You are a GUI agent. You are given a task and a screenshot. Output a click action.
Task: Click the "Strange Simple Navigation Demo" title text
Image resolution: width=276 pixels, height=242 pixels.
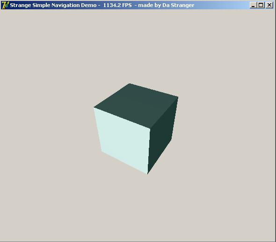click(53, 5)
